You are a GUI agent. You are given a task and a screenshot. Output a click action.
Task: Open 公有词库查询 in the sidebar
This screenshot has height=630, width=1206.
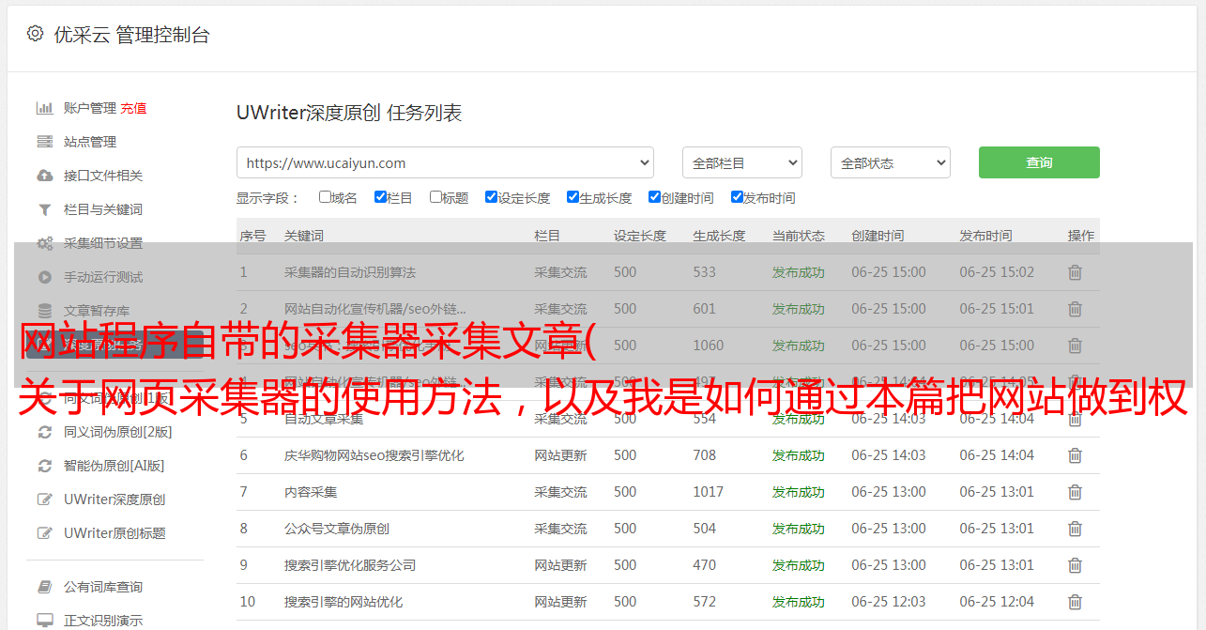pos(103,587)
